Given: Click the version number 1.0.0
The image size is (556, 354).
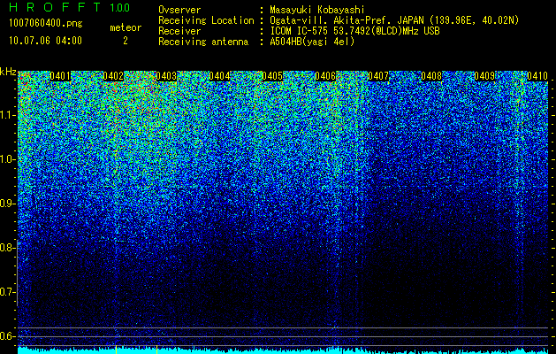Looking at the screenshot, I should [x=120, y=8].
